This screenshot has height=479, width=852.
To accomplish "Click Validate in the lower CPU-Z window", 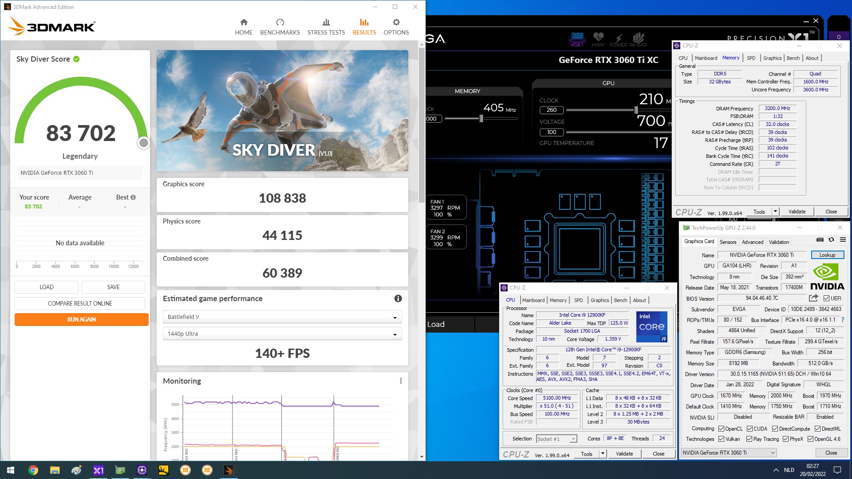I will pyautogui.click(x=624, y=454).
